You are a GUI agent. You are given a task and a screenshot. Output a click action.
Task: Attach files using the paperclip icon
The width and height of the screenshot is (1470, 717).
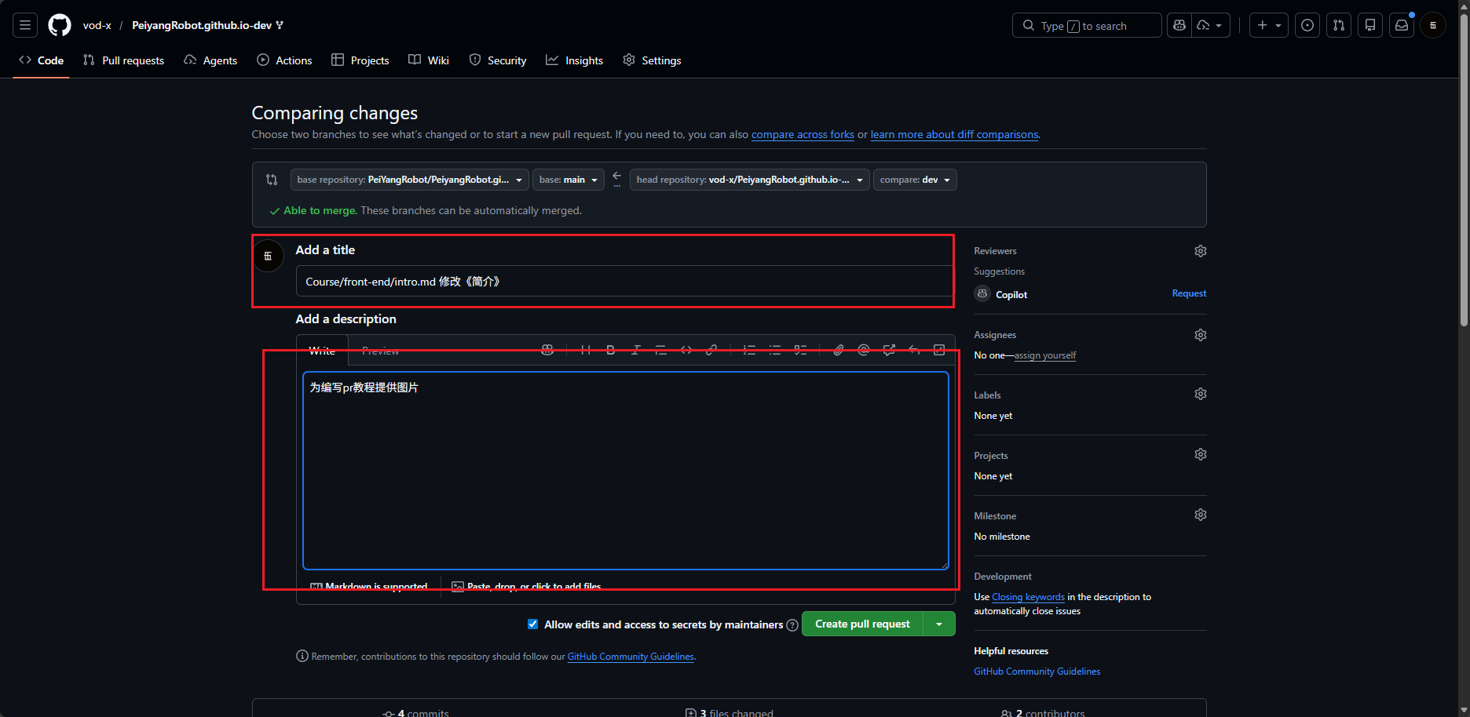839,350
